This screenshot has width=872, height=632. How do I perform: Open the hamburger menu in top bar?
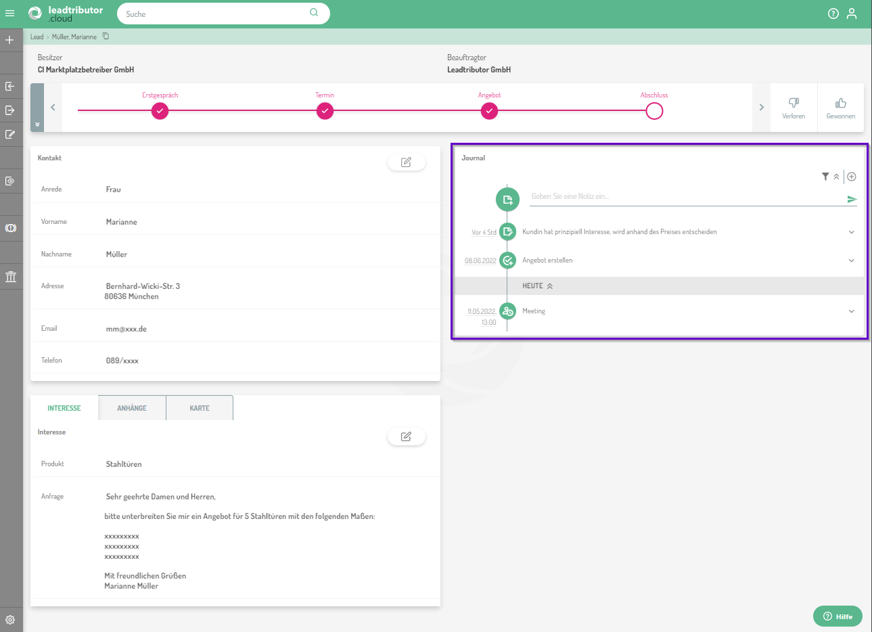point(9,14)
